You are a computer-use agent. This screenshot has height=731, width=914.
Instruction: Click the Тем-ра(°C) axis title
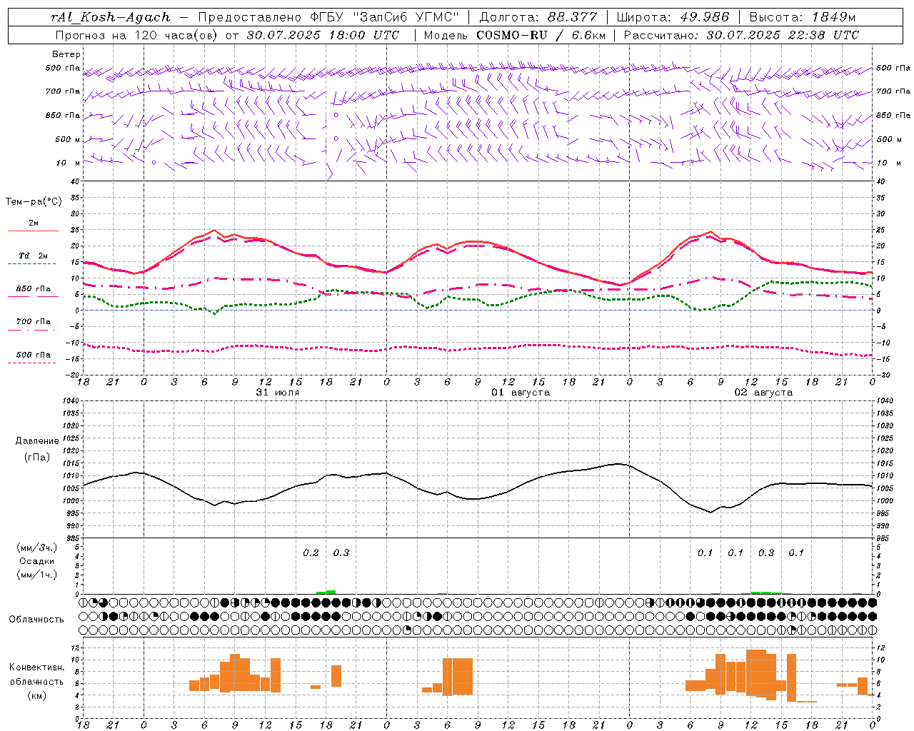(x=34, y=202)
